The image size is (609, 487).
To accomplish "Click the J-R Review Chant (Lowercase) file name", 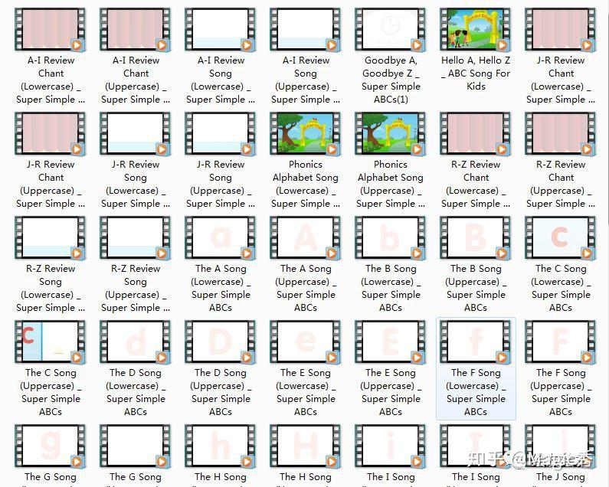I will coord(561,80).
